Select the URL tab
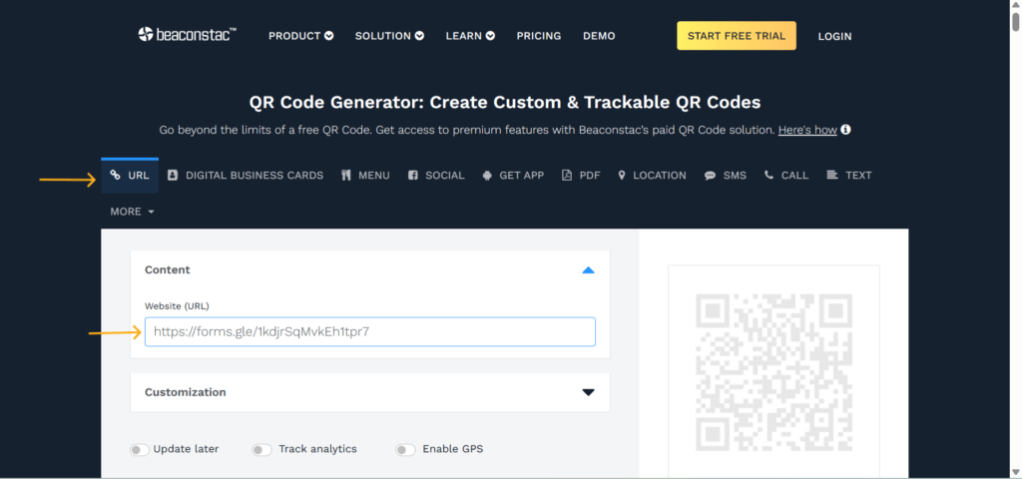This screenshot has height=479, width=1022. click(130, 176)
